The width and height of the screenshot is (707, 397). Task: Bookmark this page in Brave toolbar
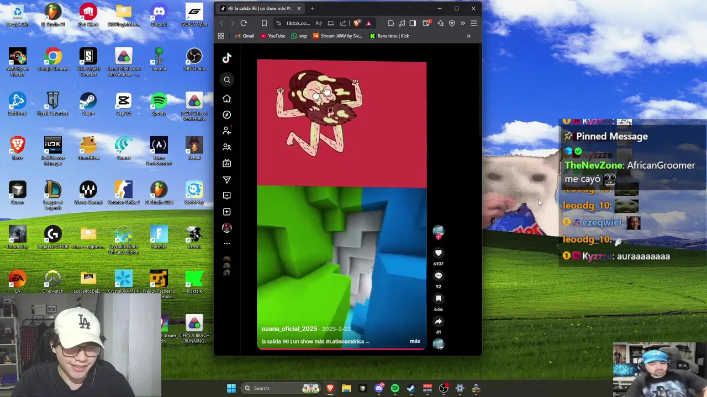point(264,23)
